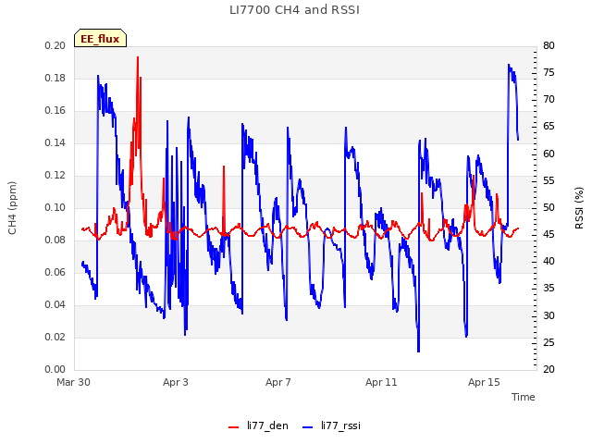
Task: Click the Mar 30 date tick label
Action: click(73, 382)
